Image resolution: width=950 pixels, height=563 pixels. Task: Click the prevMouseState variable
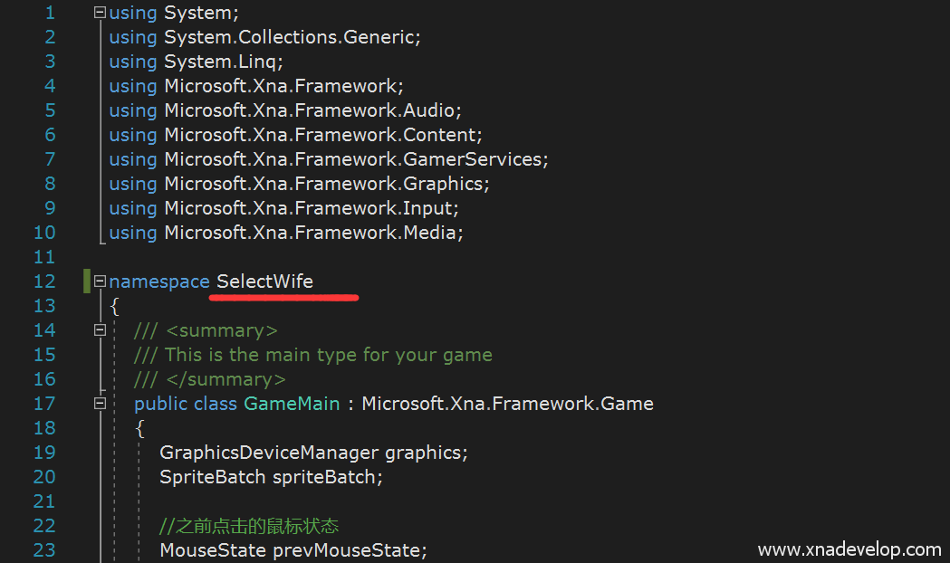coord(350,550)
